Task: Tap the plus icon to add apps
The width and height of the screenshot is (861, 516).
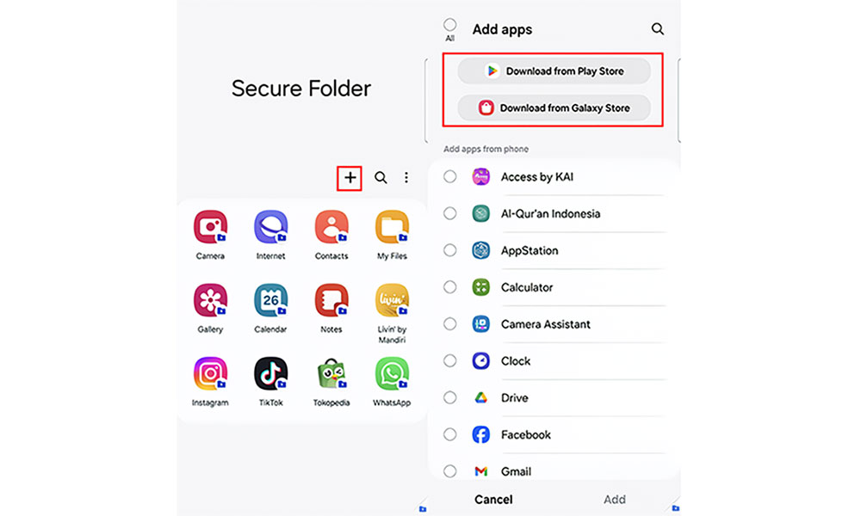Action: (x=350, y=178)
